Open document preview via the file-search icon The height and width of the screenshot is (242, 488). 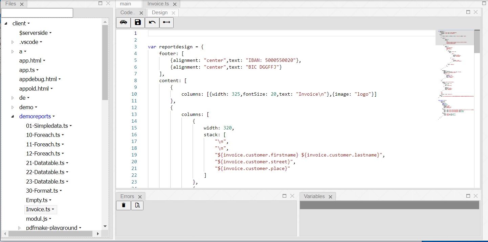tap(137, 205)
